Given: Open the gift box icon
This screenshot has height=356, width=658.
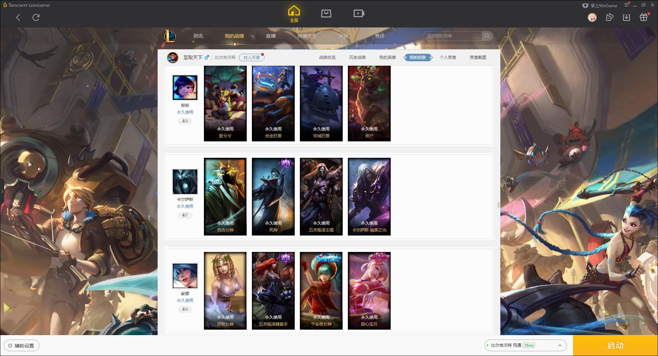Looking at the screenshot, I should click(x=644, y=17).
